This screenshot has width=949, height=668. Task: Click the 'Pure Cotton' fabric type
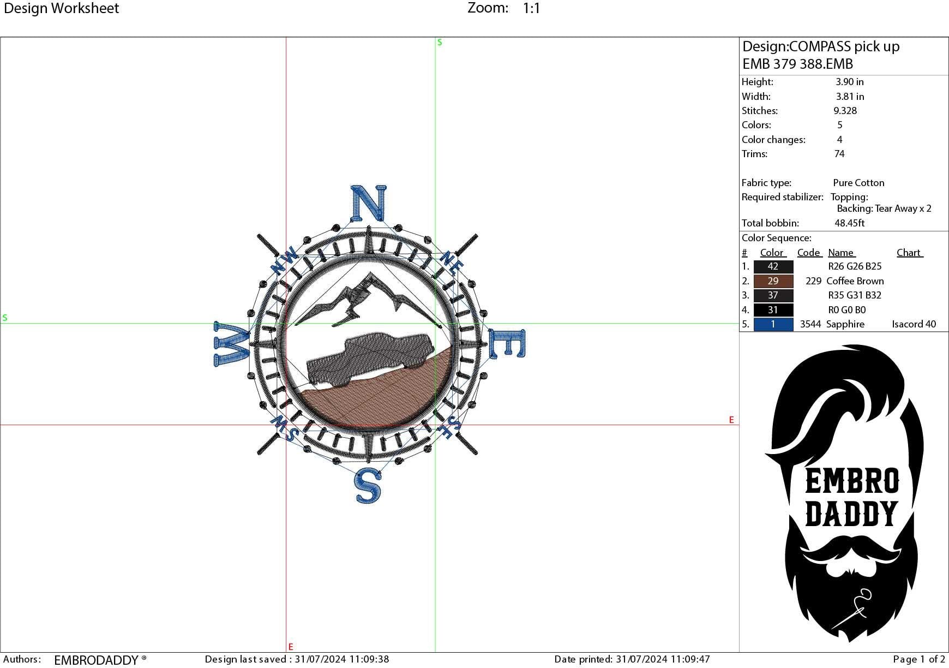(858, 183)
